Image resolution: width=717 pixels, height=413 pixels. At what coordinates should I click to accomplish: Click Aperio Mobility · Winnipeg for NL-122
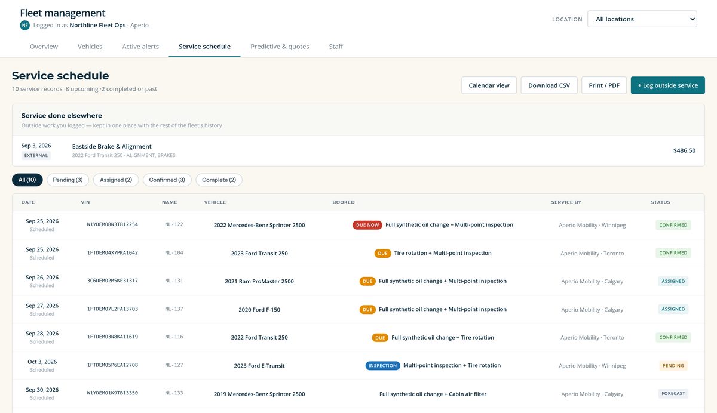[592, 225]
